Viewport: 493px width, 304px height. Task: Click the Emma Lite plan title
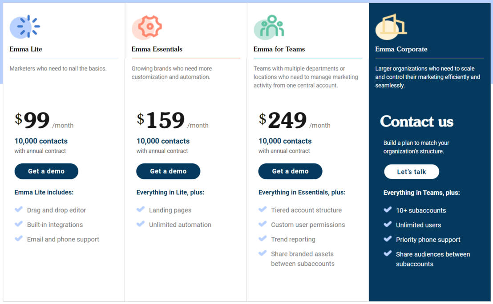click(x=25, y=49)
